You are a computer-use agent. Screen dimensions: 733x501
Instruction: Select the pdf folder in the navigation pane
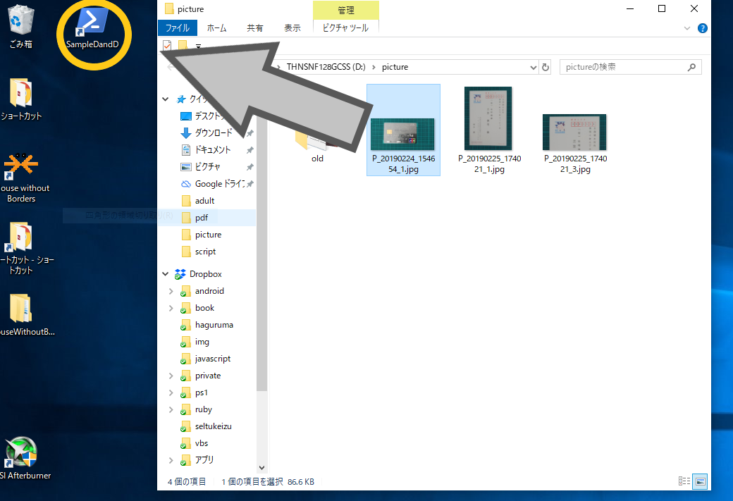[x=202, y=218]
